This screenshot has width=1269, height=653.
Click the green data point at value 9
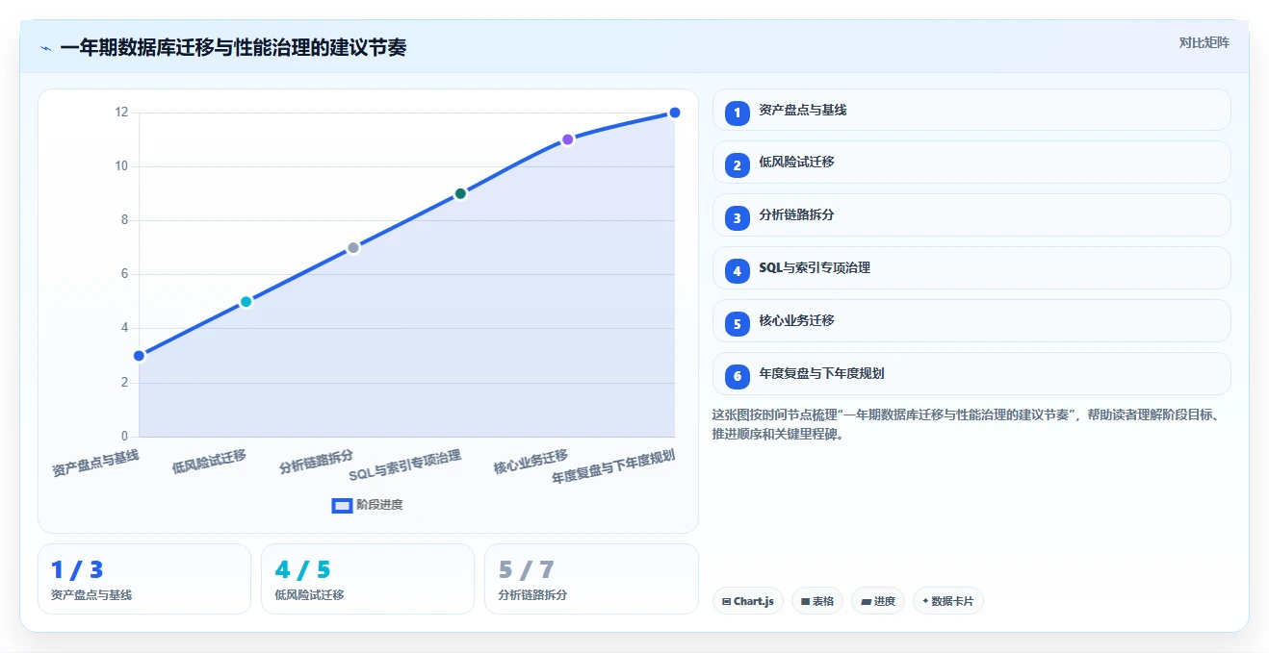tap(460, 193)
